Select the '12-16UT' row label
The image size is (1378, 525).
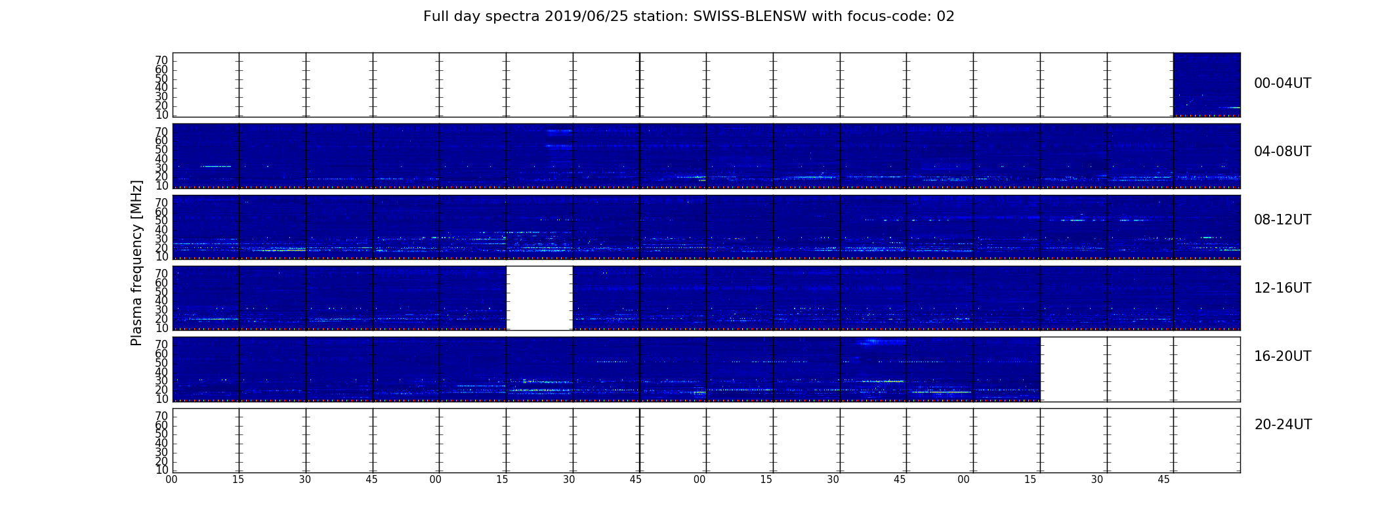click(x=1282, y=288)
